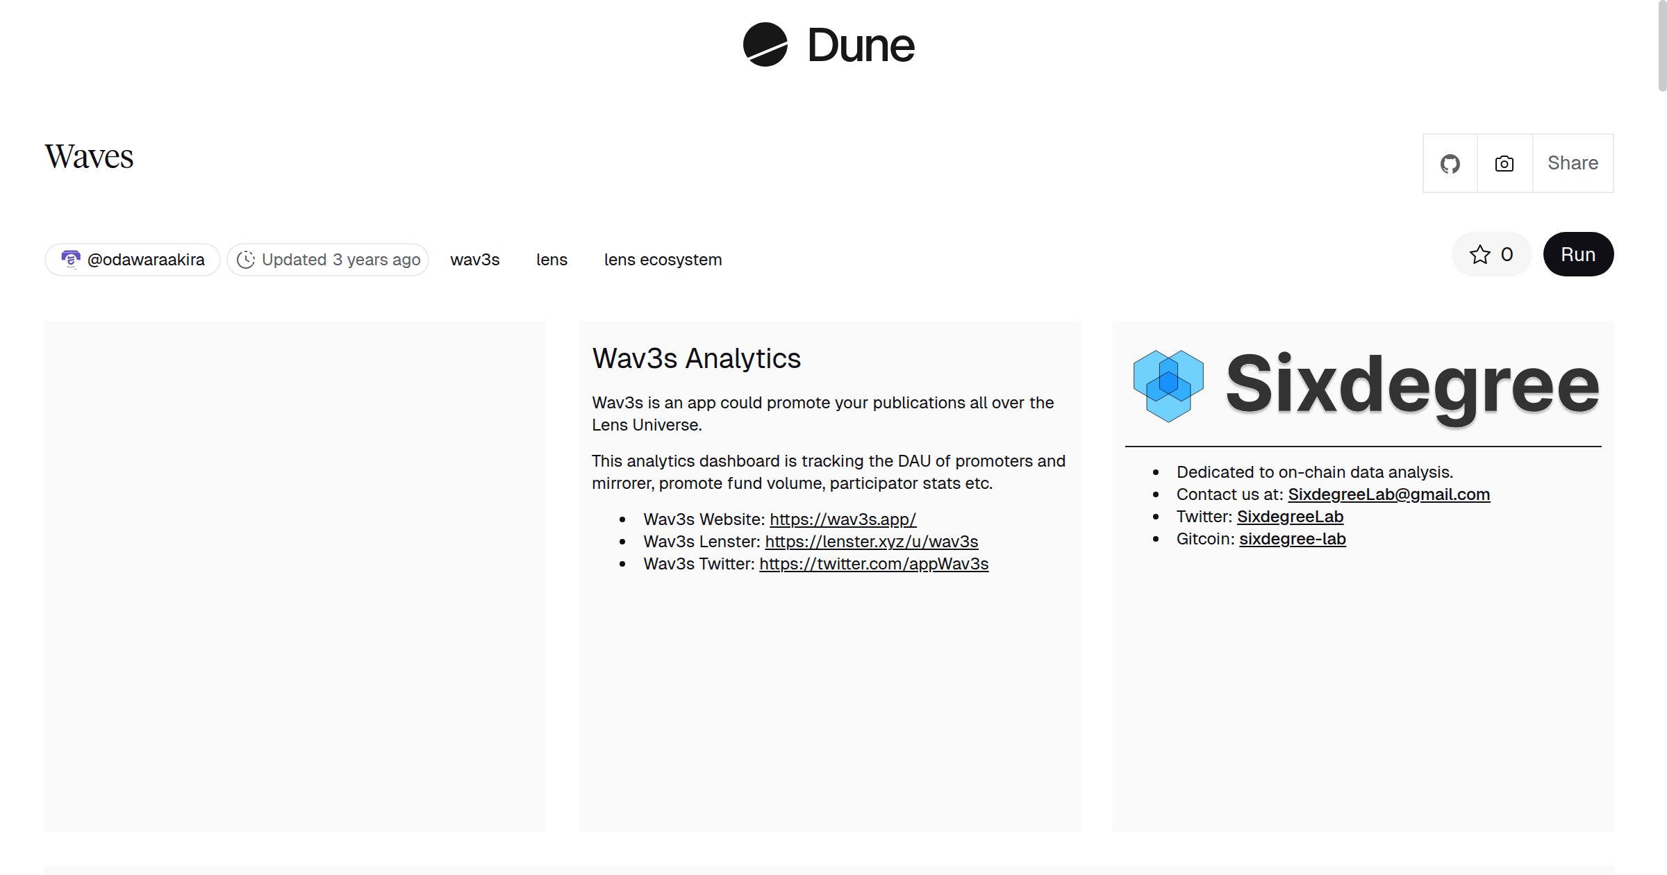Select the lens ecosystem tag
The image size is (1667, 875).
point(663,260)
